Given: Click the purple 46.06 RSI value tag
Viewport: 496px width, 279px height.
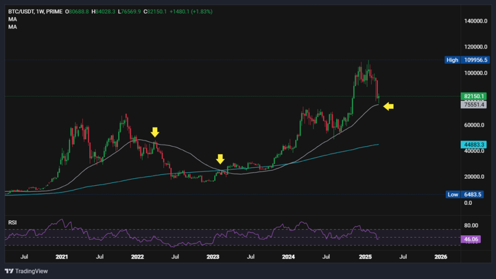Looking at the screenshot, I should tap(471, 239).
